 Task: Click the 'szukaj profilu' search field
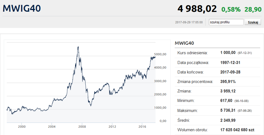226,22
